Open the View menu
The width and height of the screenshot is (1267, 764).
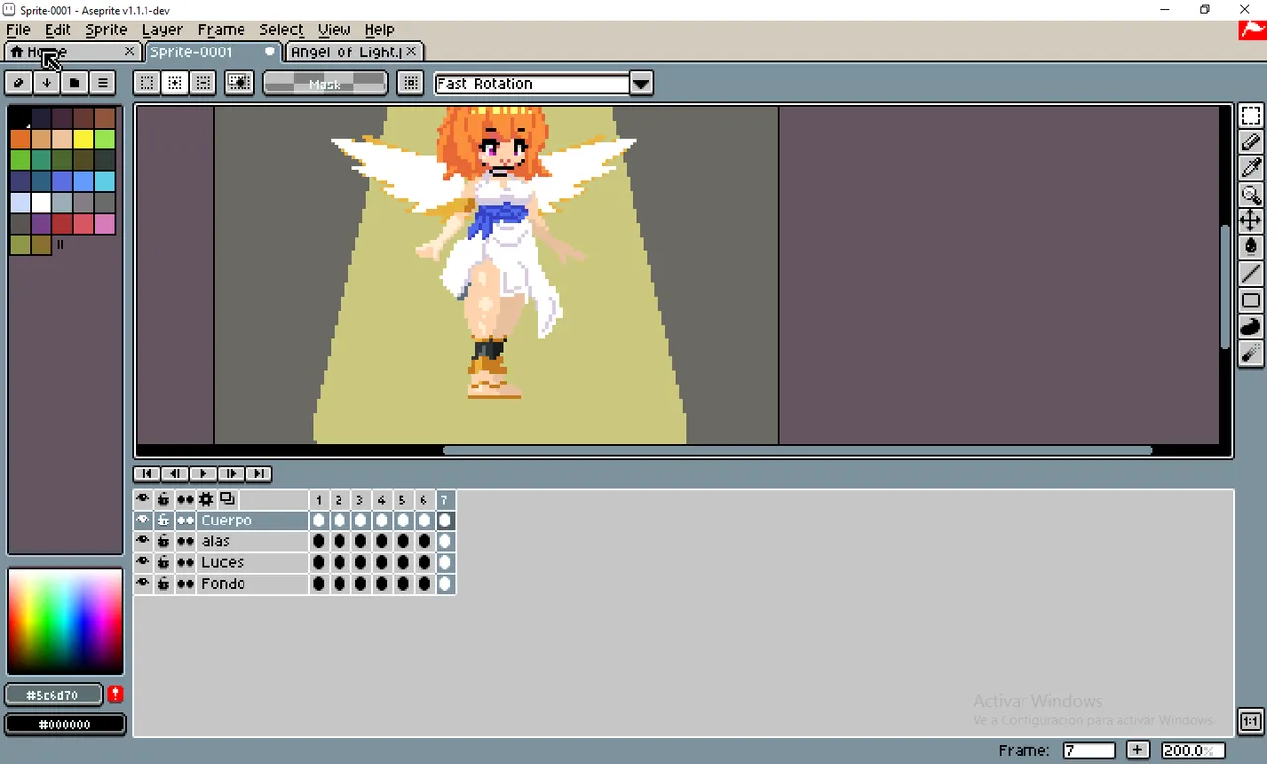click(x=334, y=30)
